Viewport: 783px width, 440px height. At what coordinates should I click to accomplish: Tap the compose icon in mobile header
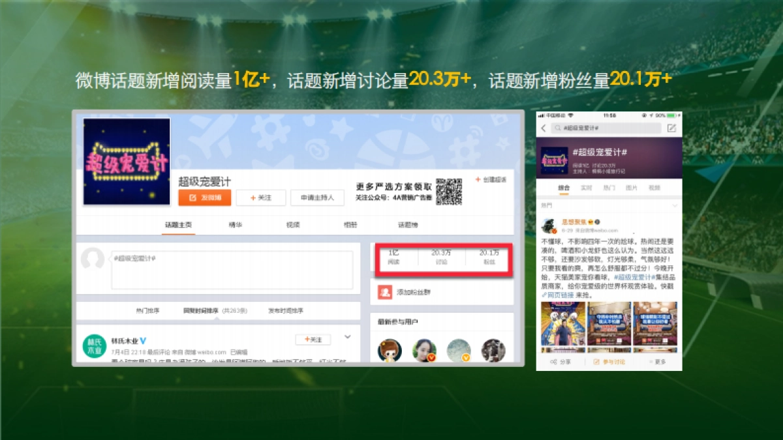tap(672, 128)
